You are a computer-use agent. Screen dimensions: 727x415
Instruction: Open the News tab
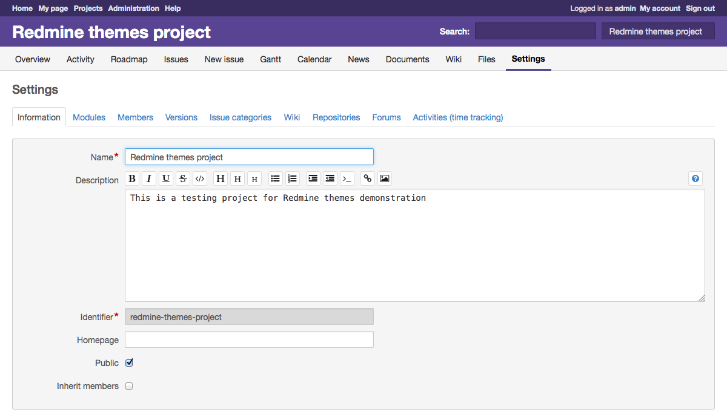coord(359,59)
